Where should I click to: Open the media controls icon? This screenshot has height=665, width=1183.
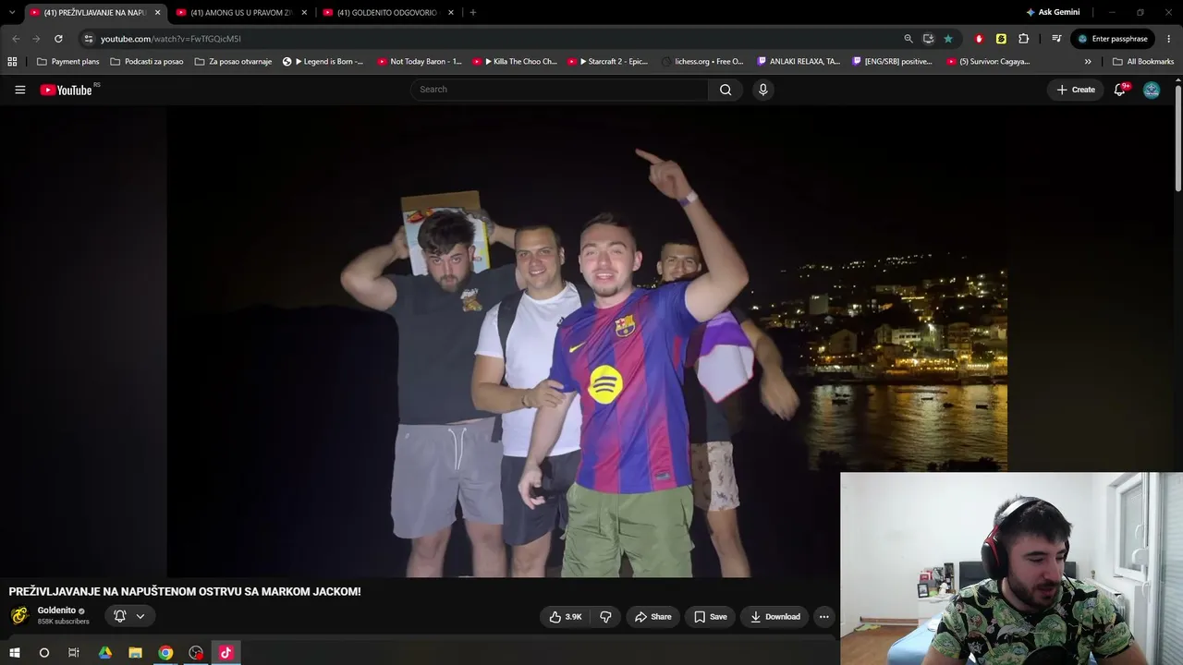pyautogui.click(x=1056, y=39)
